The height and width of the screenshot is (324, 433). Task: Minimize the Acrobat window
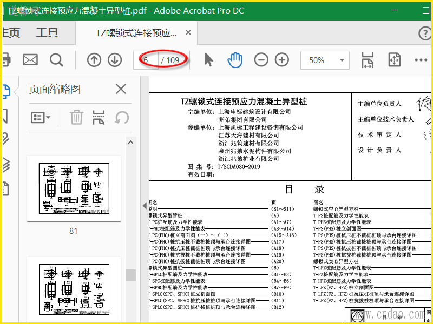tap(395, 10)
